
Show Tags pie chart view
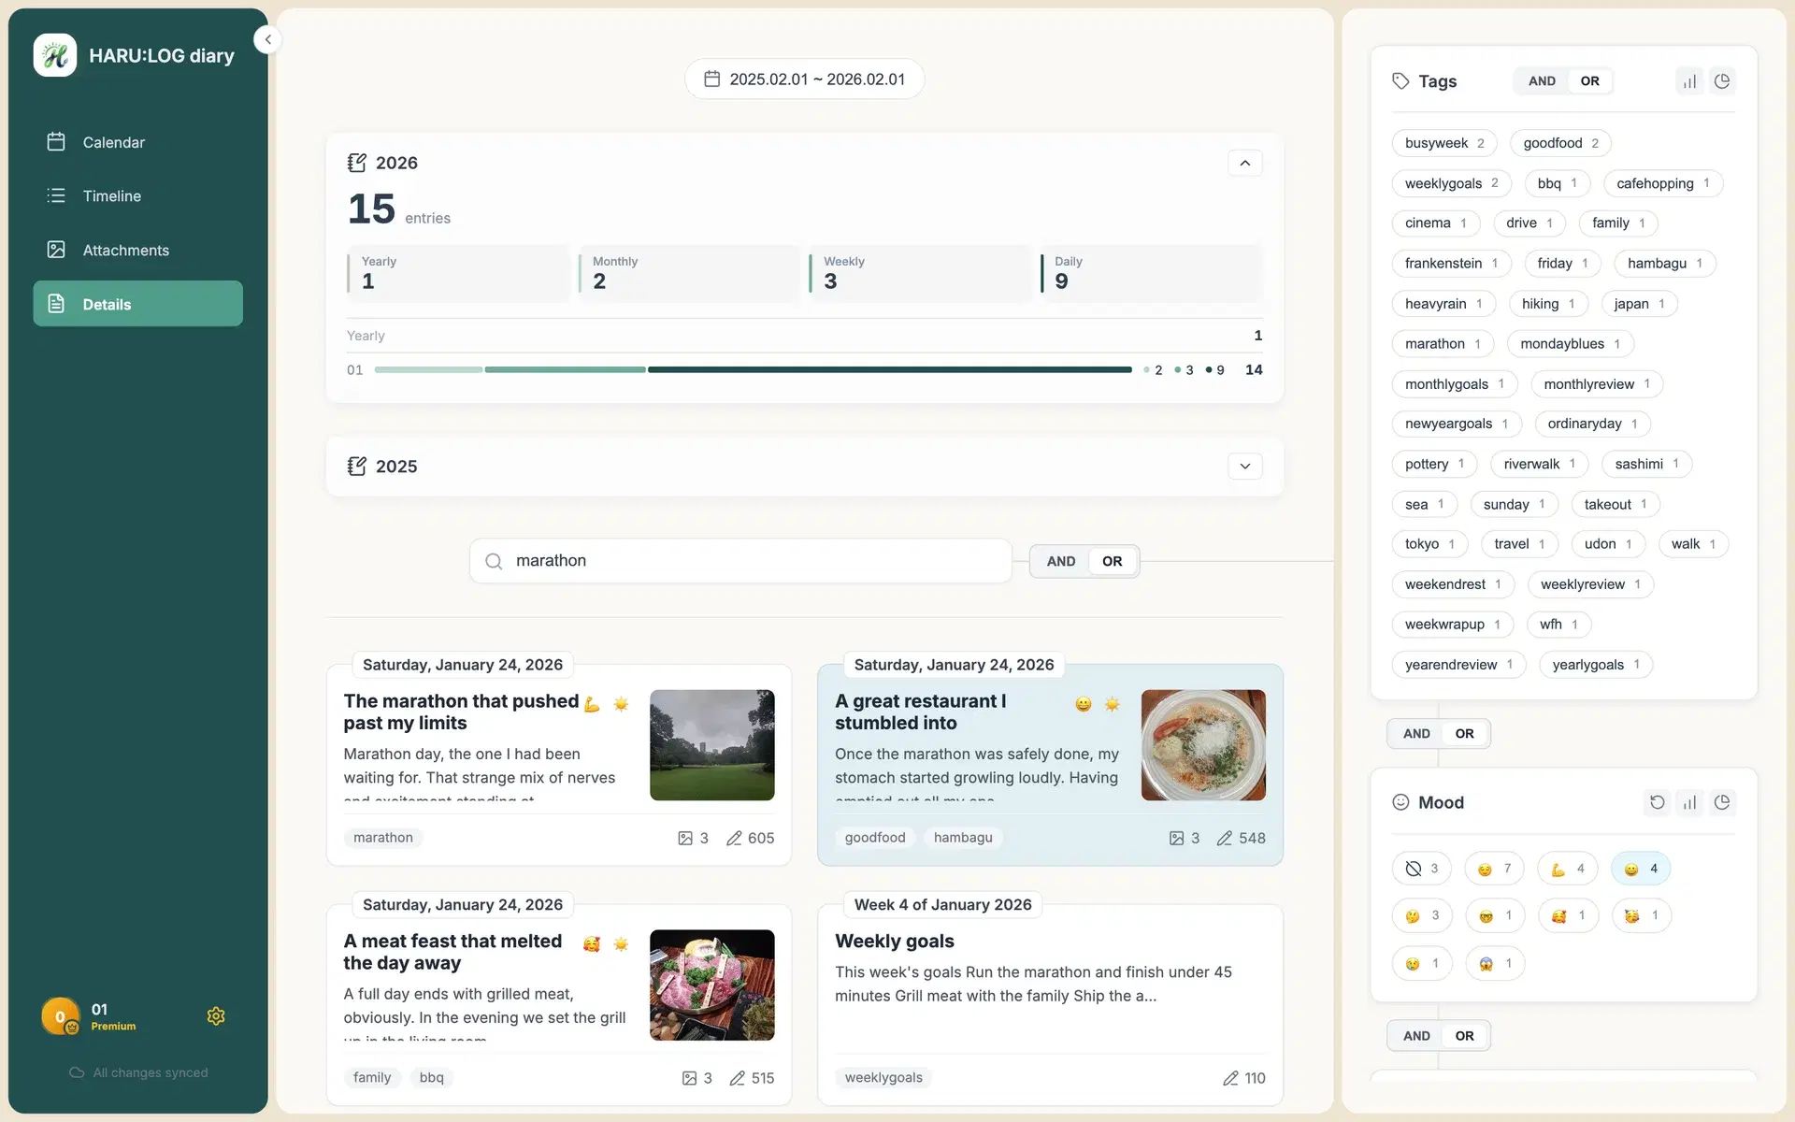pos(1722,81)
